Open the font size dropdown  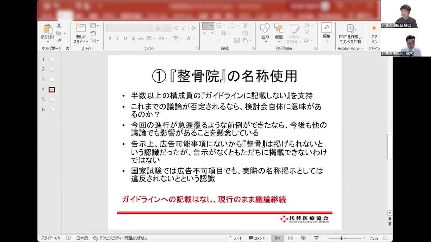click(169, 29)
